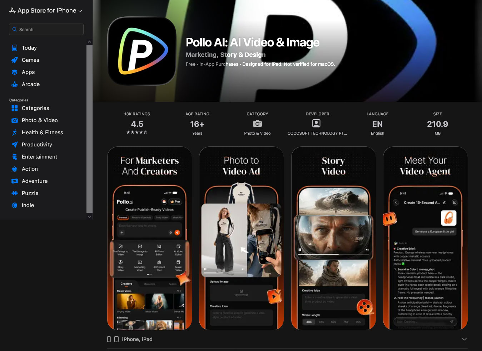Click the App Store logo icon
The image size is (482, 351).
click(x=12, y=11)
